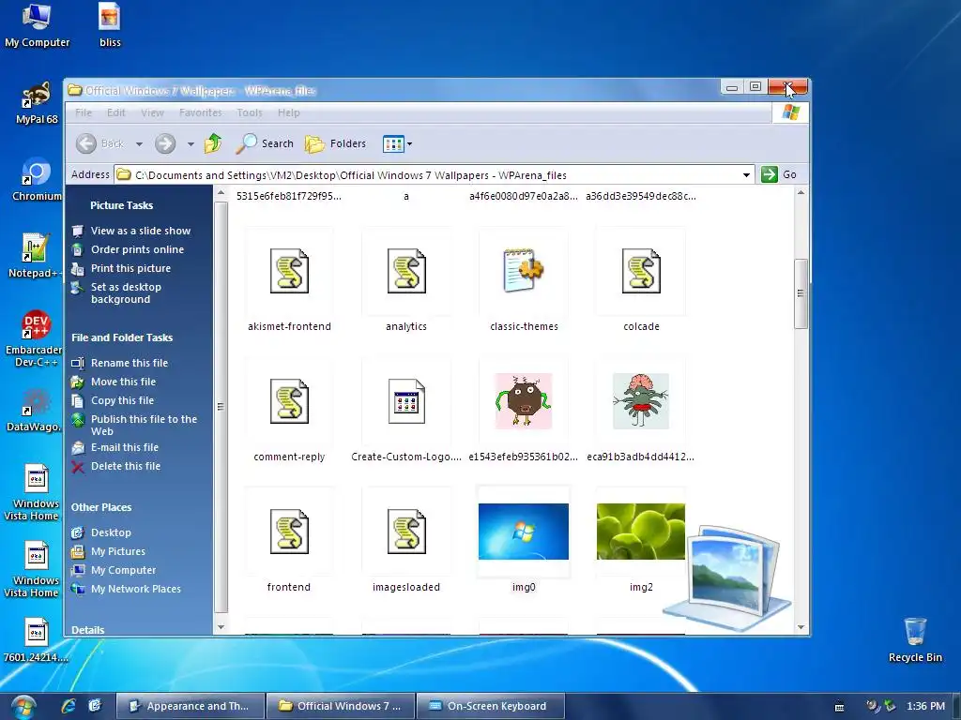This screenshot has width=961, height=720.
Task: Go to My Network Places
Action: 136,589
